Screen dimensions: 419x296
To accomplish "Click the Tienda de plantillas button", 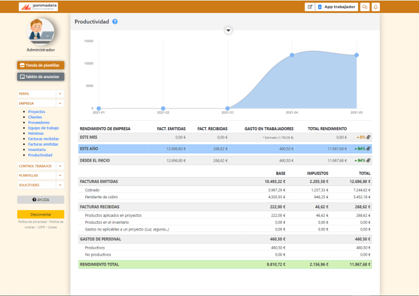I will pyautogui.click(x=40, y=65).
